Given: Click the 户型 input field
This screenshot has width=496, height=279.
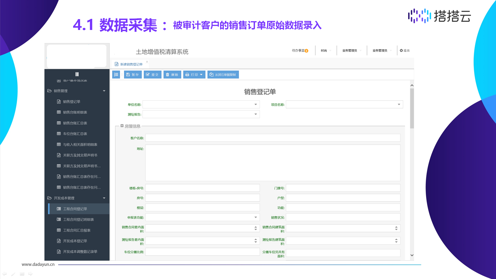Looking at the screenshot, I should coord(343,198).
